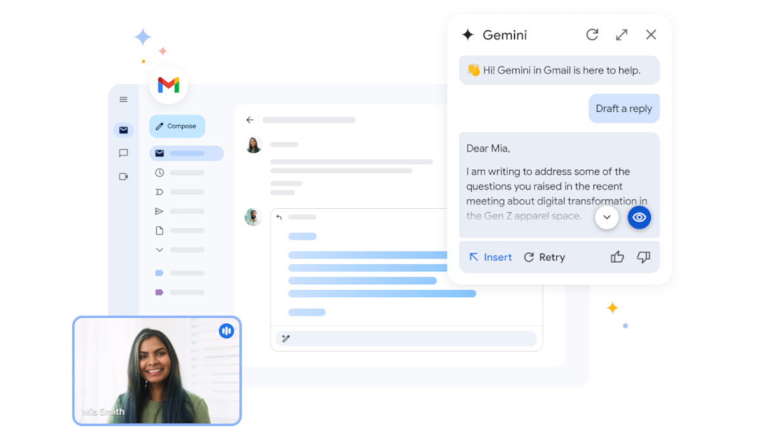
Task: Expand the truncated draft with the down chevron
Action: 607,217
